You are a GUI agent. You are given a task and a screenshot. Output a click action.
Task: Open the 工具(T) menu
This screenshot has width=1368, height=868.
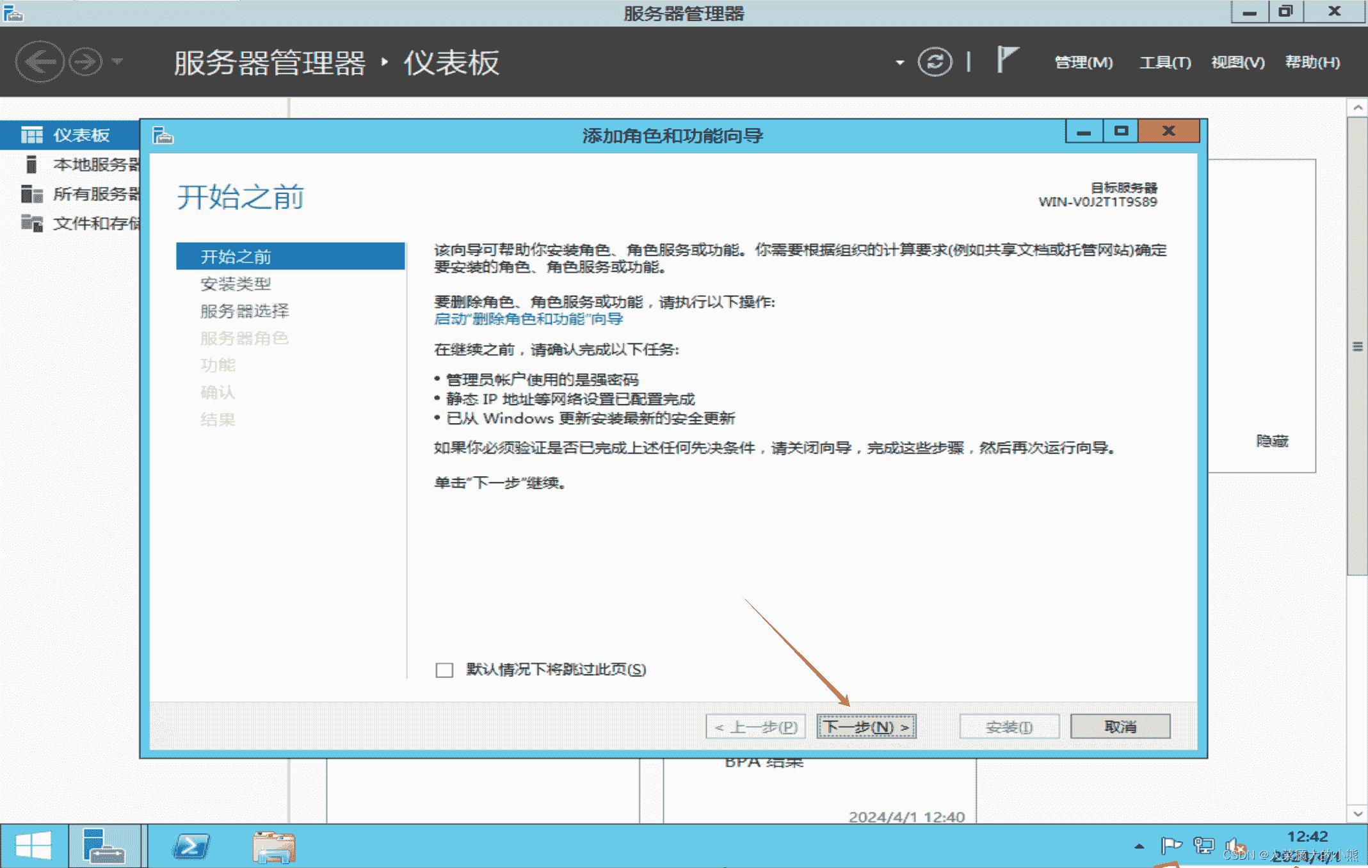[1164, 62]
